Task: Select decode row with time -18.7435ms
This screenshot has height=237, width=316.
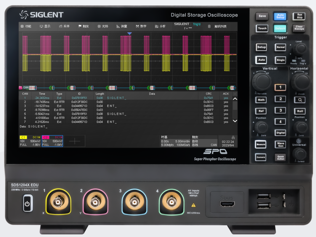Action: click(x=126, y=102)
